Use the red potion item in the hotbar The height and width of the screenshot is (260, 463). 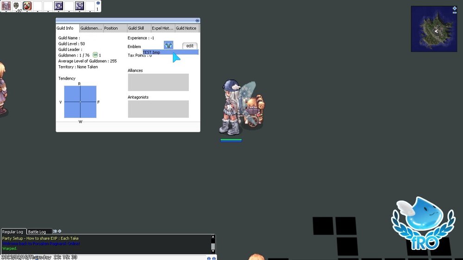(x=27, y=6)
